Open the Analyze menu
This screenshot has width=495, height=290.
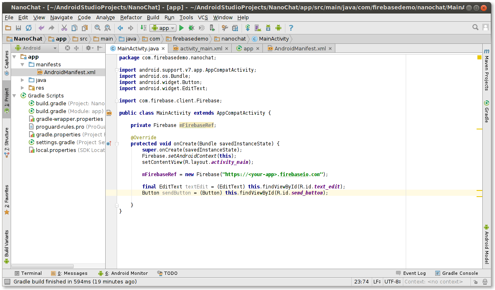[x=106, y=17]
